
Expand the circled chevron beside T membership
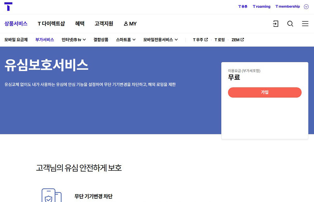tap(306, 7)
